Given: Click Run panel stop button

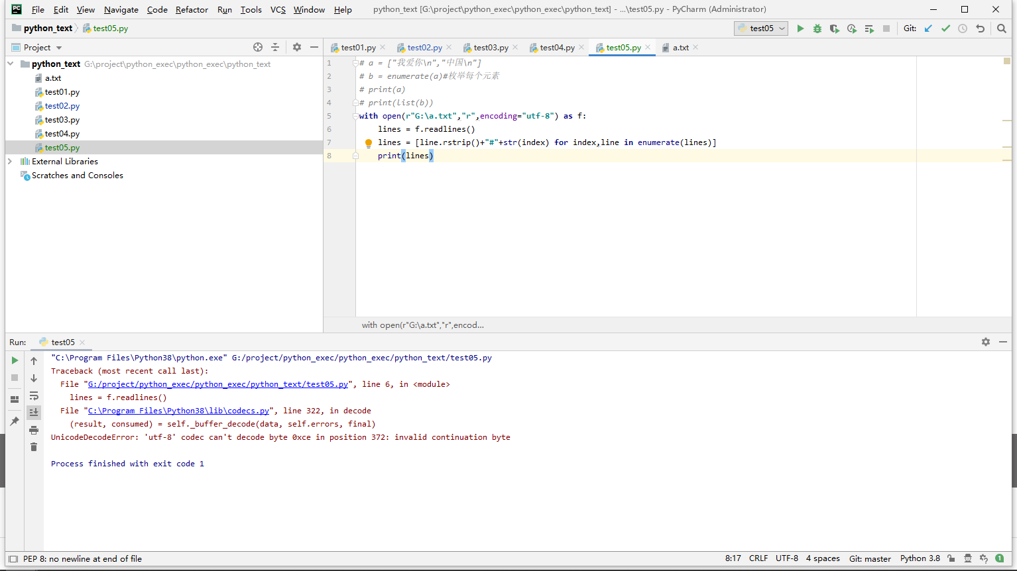Looking at the screenshot, I should [15, 378].
